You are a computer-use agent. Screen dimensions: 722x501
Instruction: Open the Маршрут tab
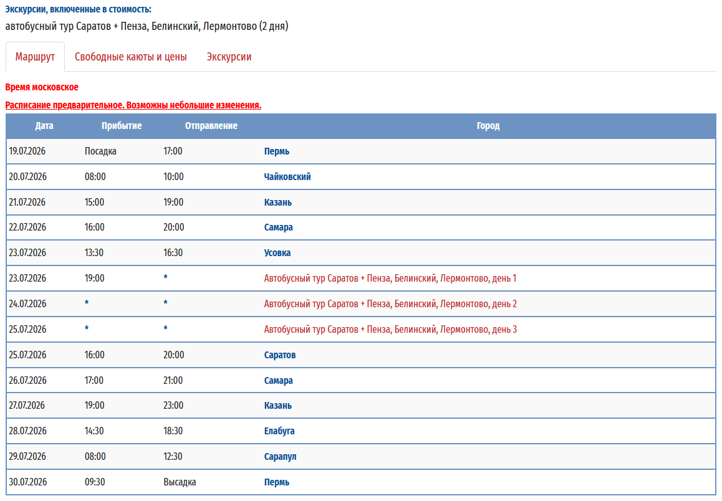click(35, 57)
